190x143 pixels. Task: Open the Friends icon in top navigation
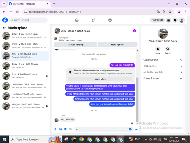[x=93, y=20]
